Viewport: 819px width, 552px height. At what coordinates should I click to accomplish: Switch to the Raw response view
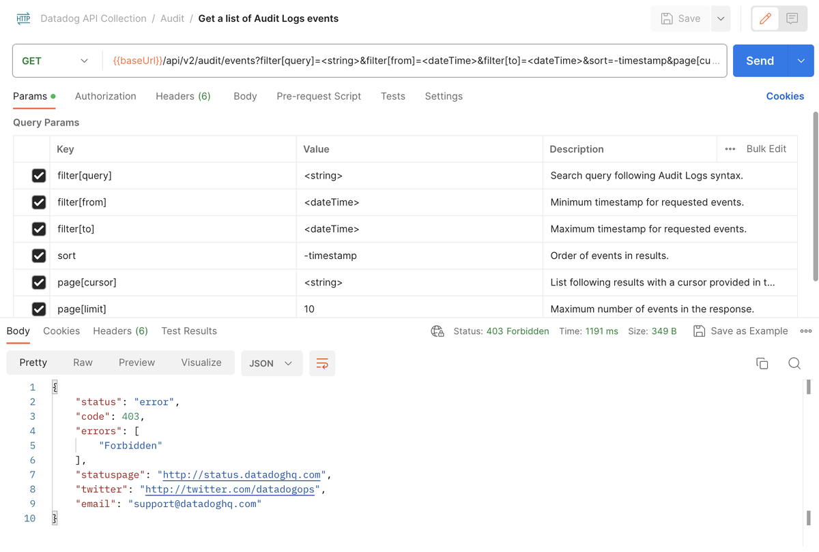point(83,363)
